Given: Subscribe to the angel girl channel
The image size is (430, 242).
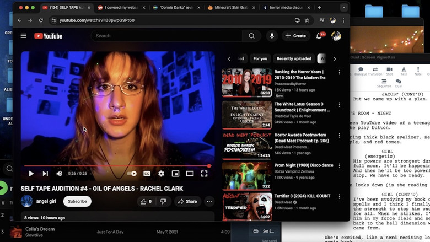Looking at the screenshot, I should coord(77,202).
